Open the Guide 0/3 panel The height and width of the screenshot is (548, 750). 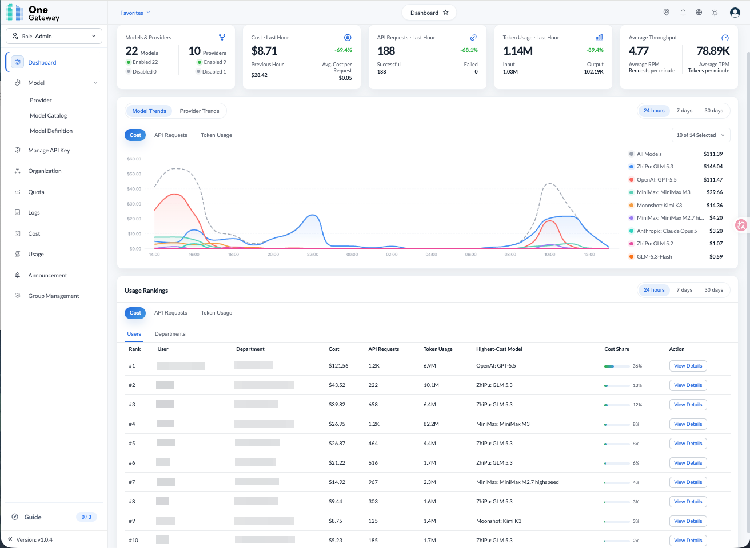[x=54, y=517]
